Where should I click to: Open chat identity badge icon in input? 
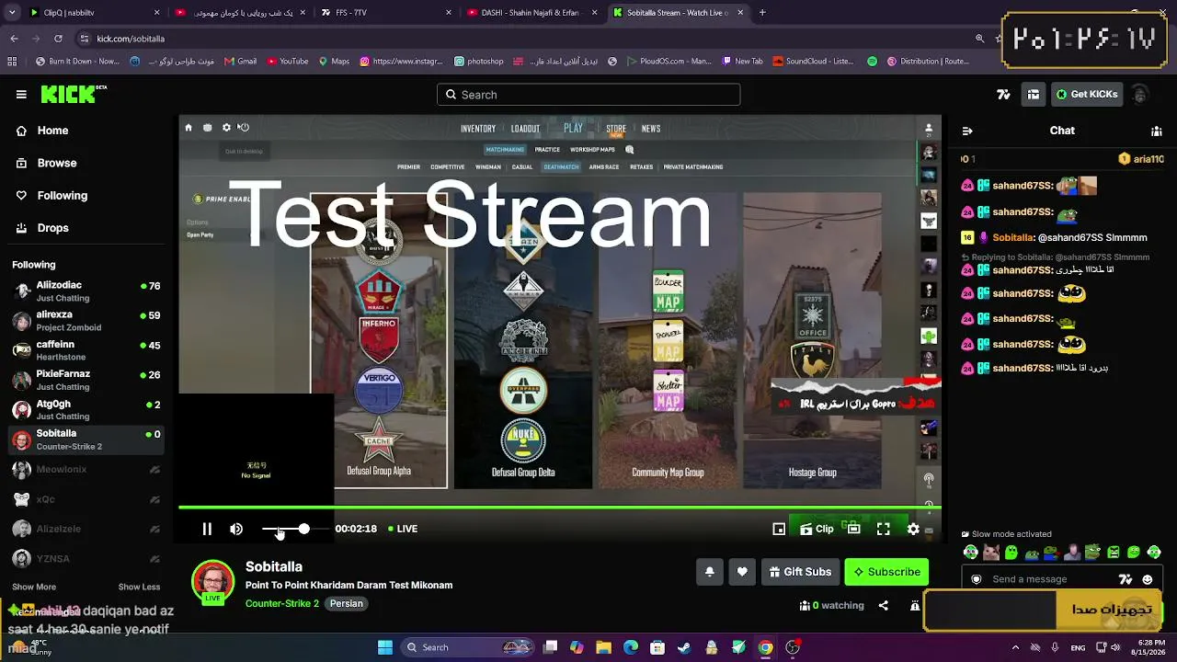click(x=977, y=579)
